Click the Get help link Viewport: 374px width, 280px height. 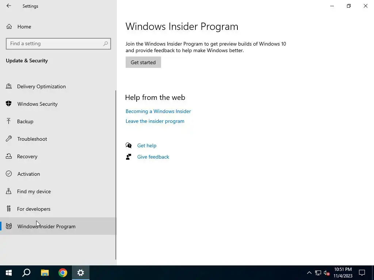pos(147,145)
